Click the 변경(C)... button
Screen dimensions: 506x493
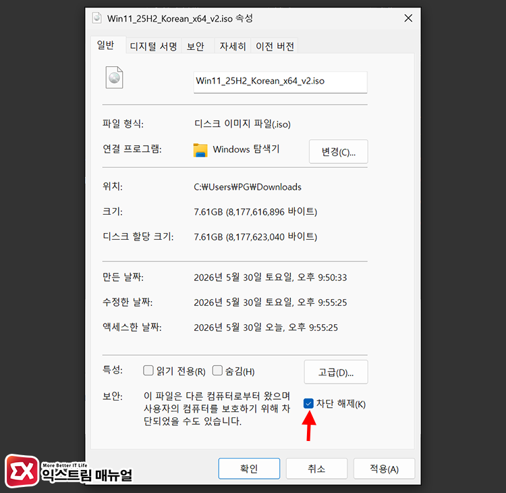click(338, 151)
